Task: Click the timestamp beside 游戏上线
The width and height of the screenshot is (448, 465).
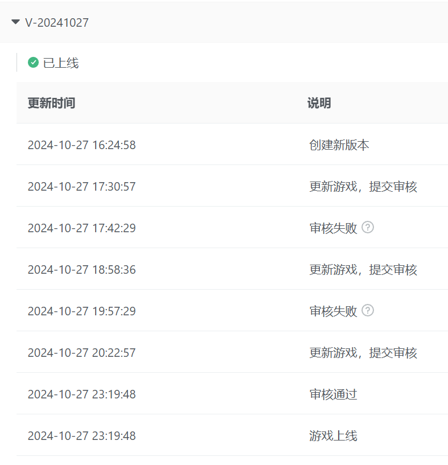Action: coord(81,436)
